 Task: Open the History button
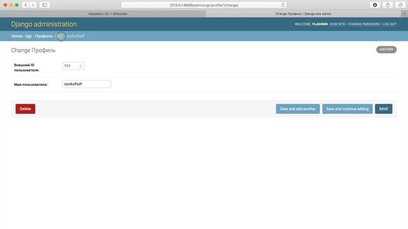coord(386,50)
